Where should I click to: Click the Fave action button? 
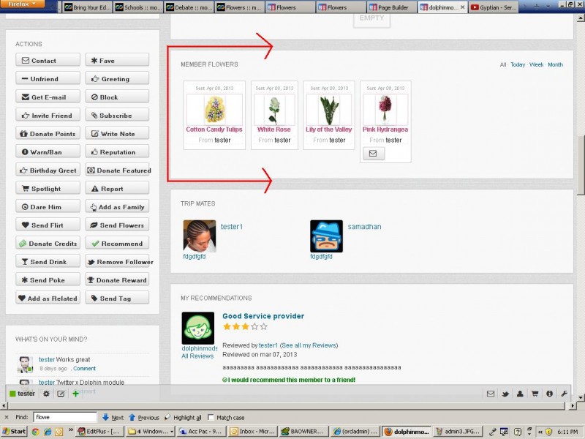(x=117, y=60)
